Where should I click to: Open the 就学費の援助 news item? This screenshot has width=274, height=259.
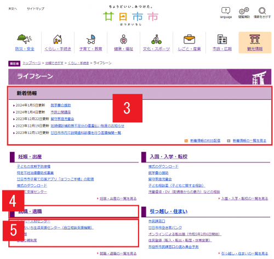(61, 105)
